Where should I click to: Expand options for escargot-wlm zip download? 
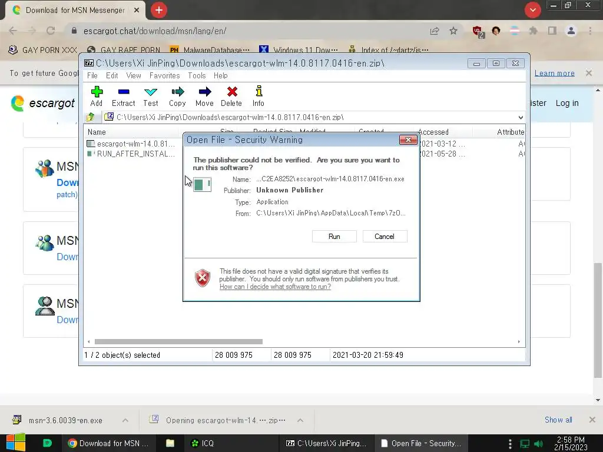300,420
